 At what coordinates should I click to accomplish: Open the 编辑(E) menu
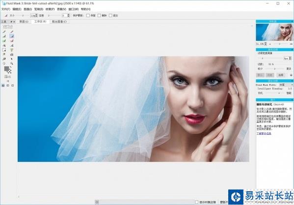coord(17,9)
